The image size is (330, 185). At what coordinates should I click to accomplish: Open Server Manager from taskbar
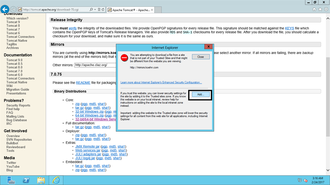[11, 180]
